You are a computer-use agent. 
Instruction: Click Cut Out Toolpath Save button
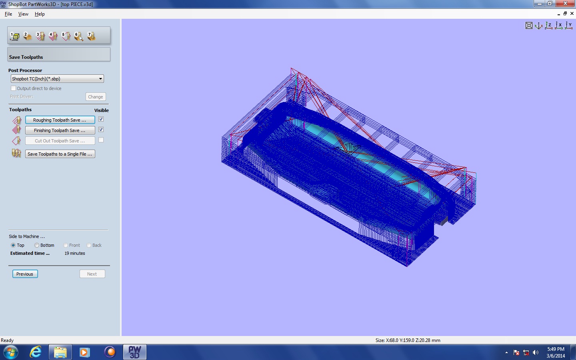(60, 141)
